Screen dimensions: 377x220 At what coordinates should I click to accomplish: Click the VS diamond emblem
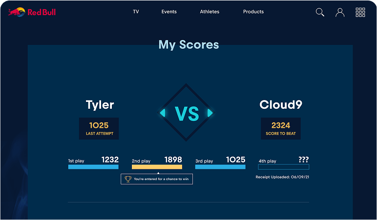click(x=186, y=112)
